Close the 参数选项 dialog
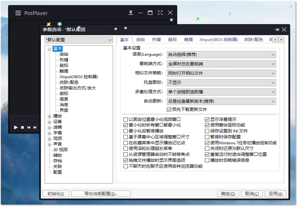 [284, 30]
